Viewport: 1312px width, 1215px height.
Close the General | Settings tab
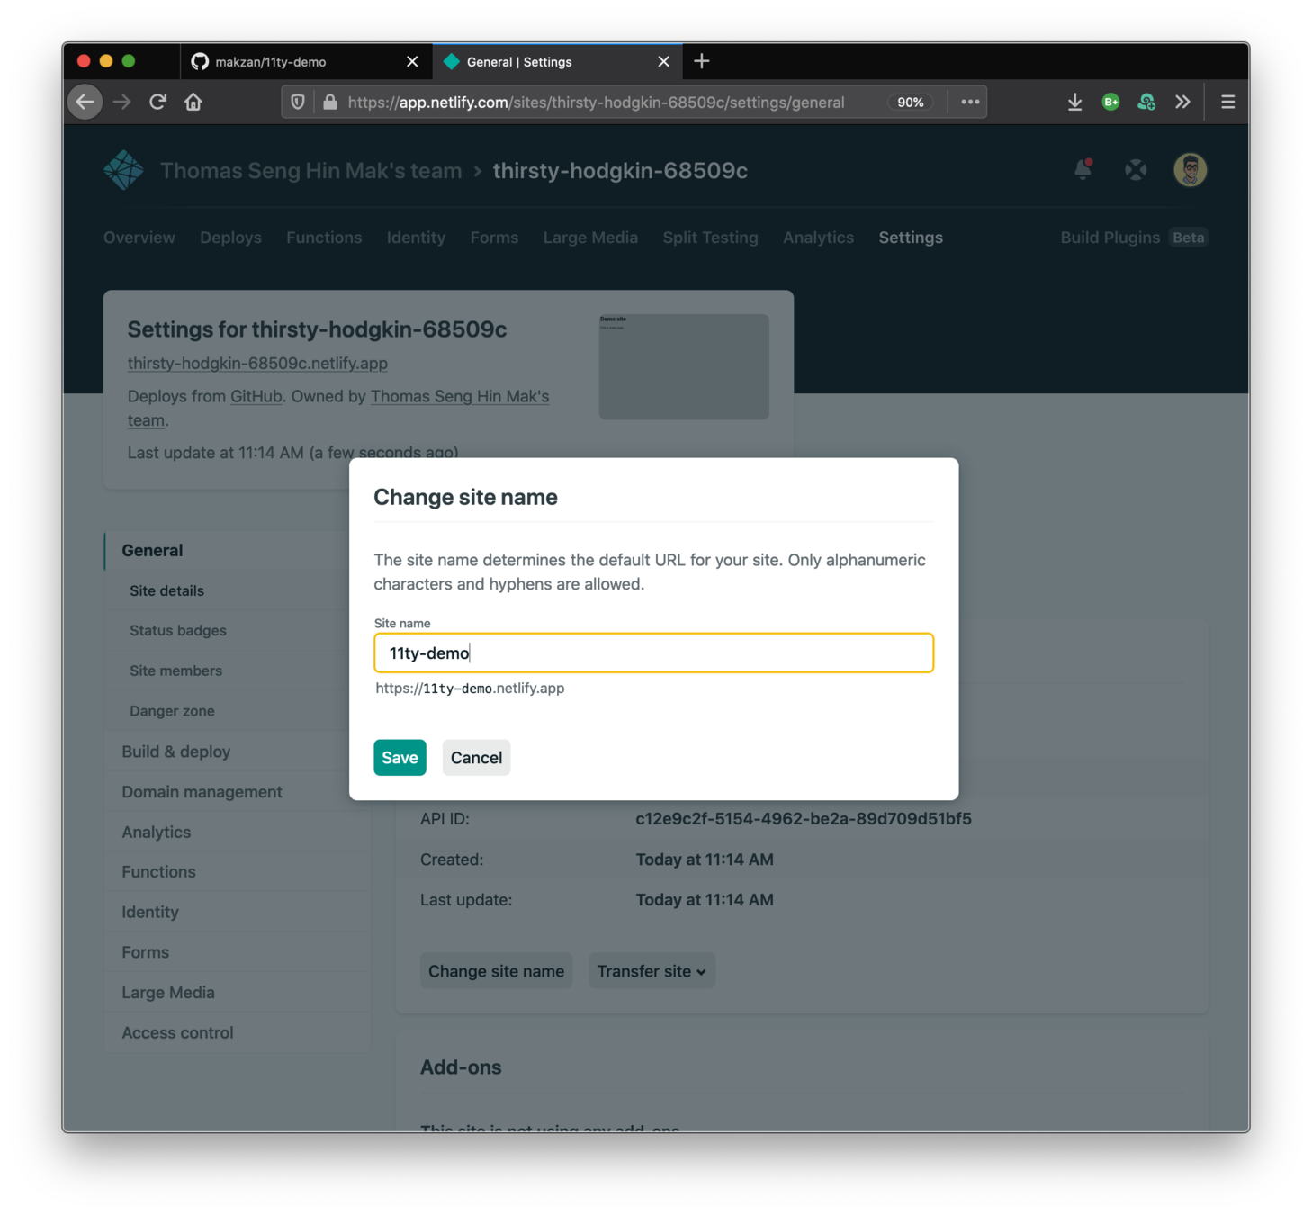[x=663, y=61]
